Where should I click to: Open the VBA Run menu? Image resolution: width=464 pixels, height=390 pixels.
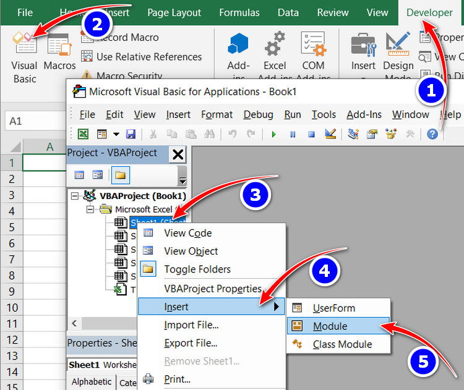[x=293, y=114]
